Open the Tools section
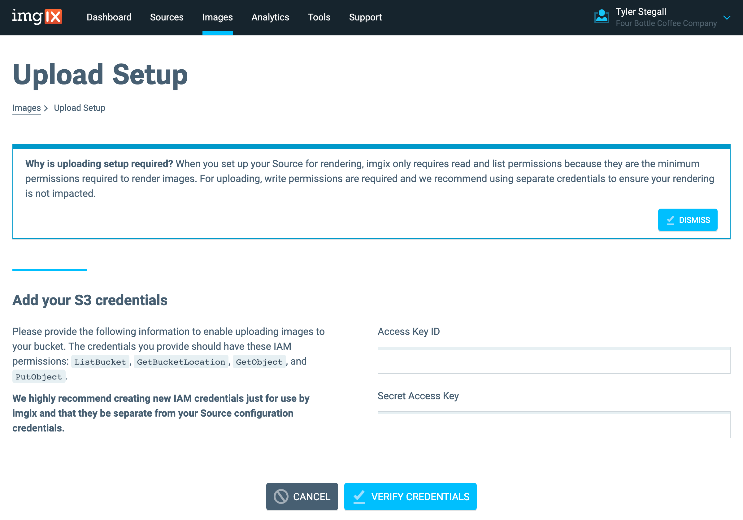 319,17
